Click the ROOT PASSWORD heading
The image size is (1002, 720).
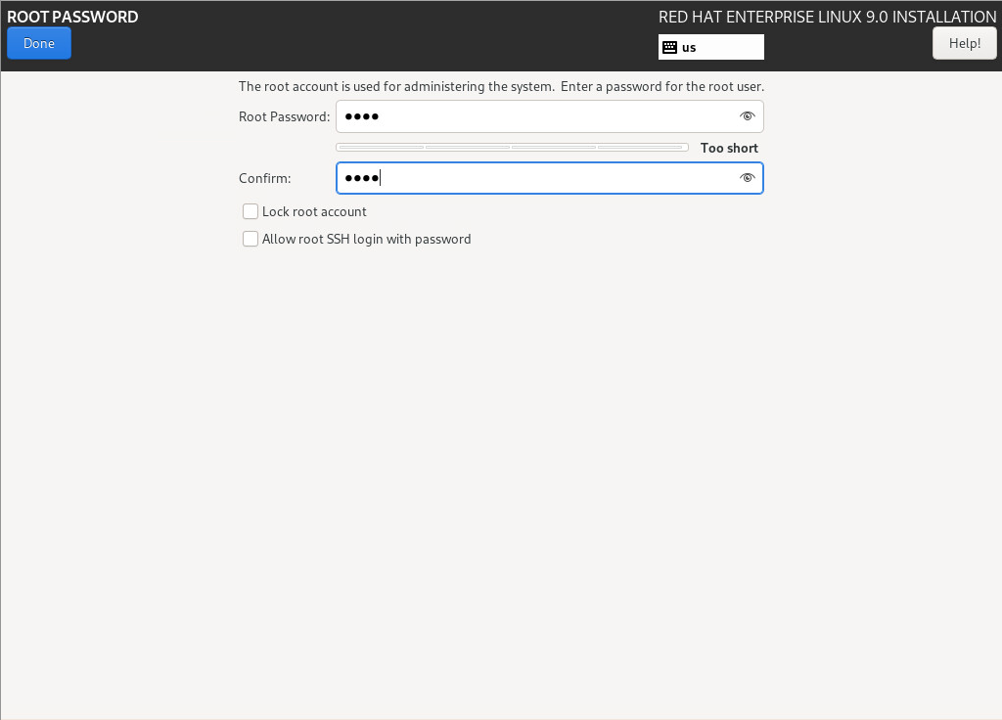(x=72, y=17)
